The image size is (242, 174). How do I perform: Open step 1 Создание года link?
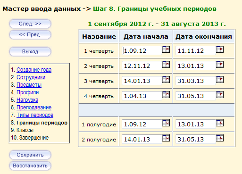pyautogui.click(x=34, y=70)
